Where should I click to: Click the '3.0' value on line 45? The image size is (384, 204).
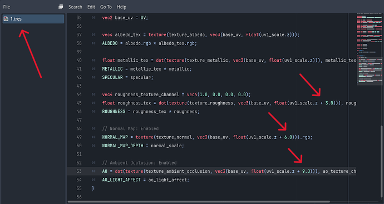point(329,103)
